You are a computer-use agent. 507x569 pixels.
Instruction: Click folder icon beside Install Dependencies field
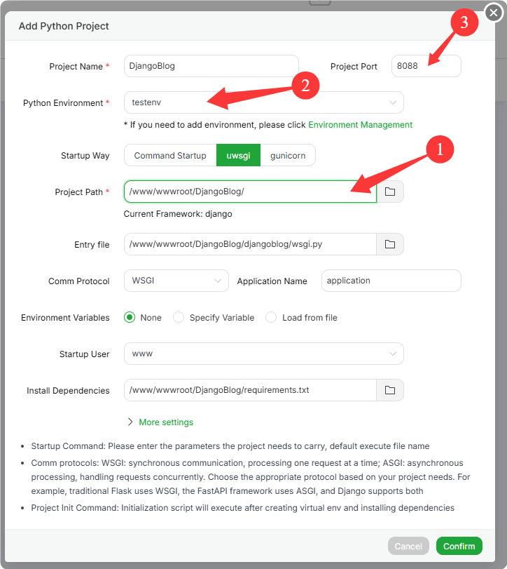390,390
